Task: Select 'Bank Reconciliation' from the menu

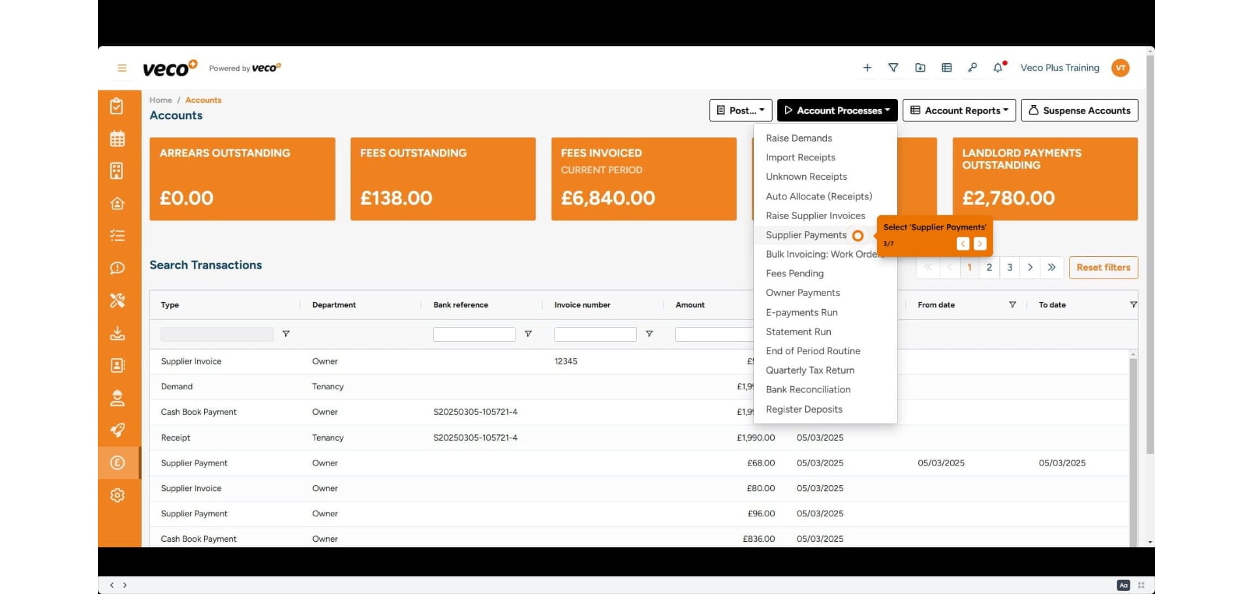Action: pyautogui.click(x=825, y=389)
